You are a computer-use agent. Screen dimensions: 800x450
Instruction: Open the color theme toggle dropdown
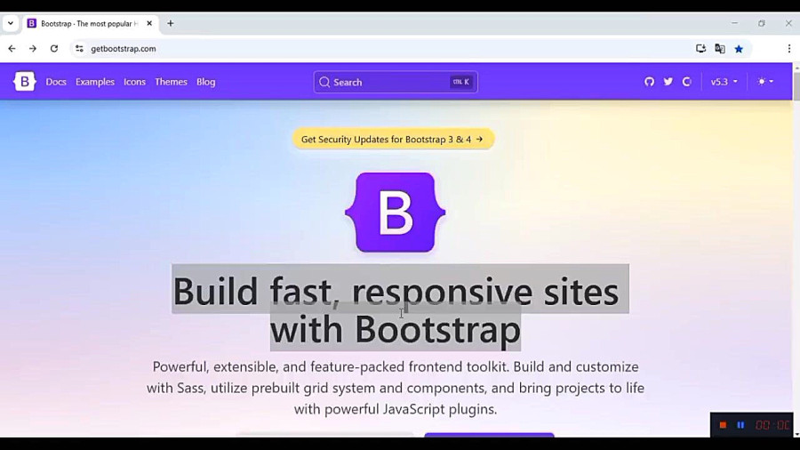click(x=765, y=82)
